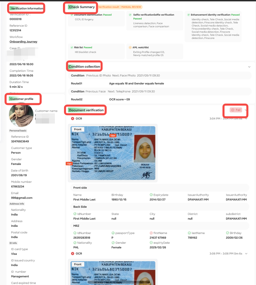Click the MRZ IdNumber value '26351283518'
The height and width of the screenshot is (285, 256).
[x=82, y=238]
